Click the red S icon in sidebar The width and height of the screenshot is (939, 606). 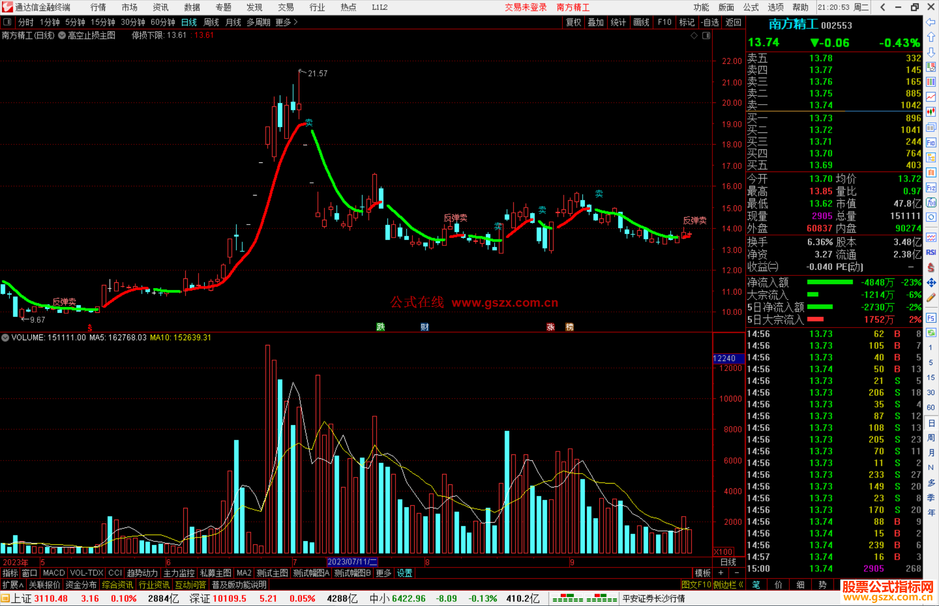(x=931, y=268)
